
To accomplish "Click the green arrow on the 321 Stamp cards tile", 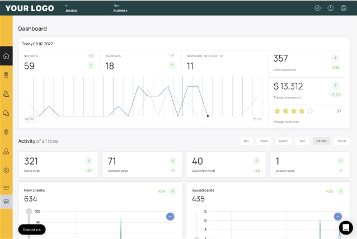I will tap(89, 161).
